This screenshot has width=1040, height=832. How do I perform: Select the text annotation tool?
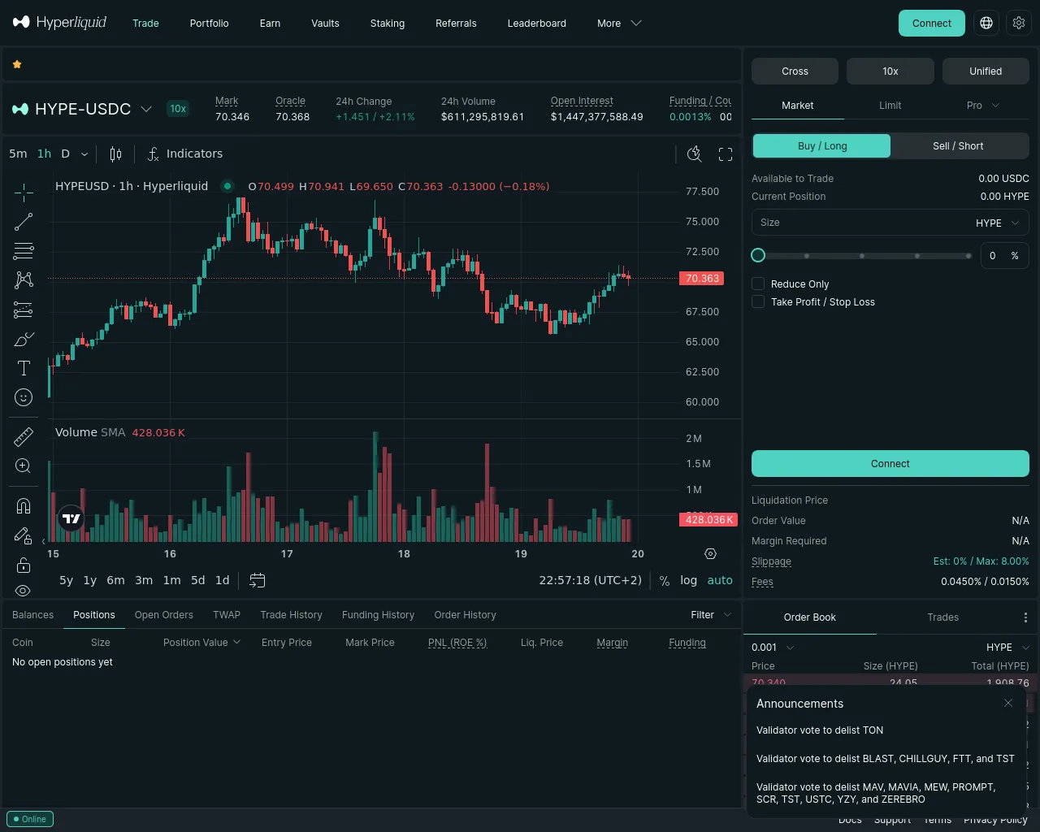[24, 368]
